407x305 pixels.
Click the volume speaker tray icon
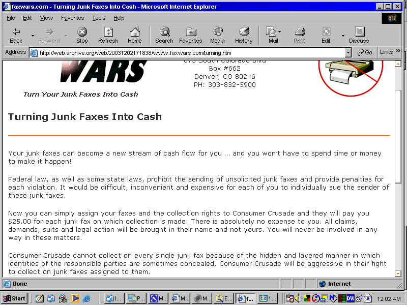click(x=297, y=298)
